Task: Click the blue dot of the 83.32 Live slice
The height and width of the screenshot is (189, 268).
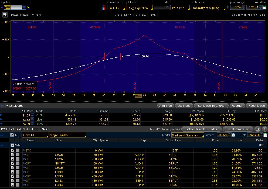Action: (1, 119)
